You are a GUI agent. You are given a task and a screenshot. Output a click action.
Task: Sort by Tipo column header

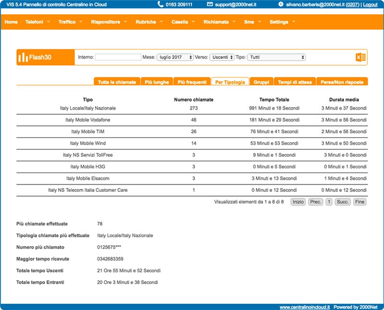tap(88, 100)
